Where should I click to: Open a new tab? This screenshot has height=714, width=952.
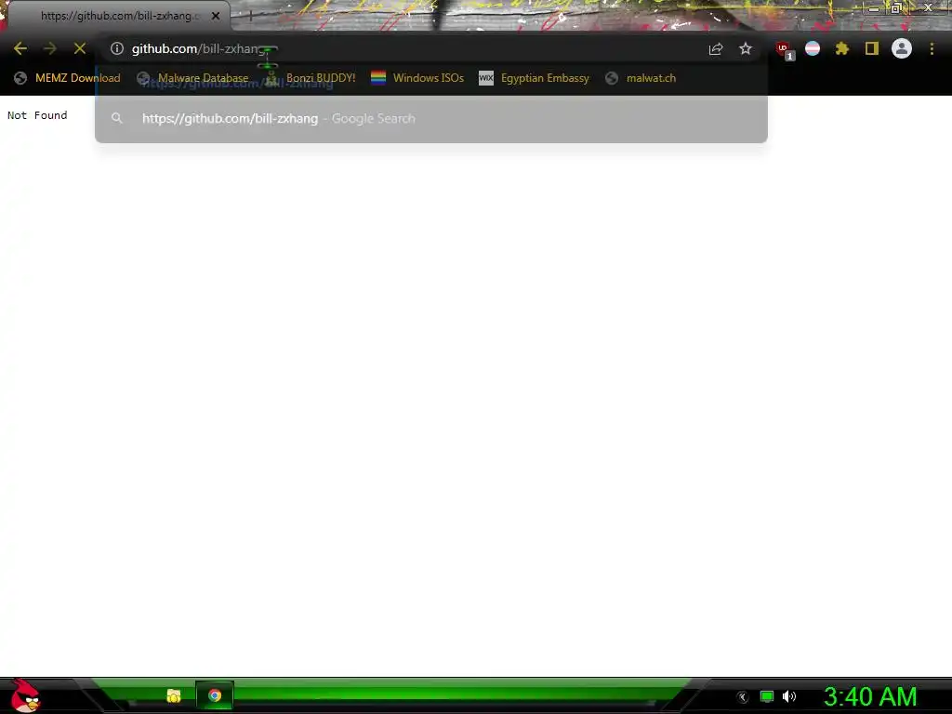pyautogui.click(x=251, y=16)
